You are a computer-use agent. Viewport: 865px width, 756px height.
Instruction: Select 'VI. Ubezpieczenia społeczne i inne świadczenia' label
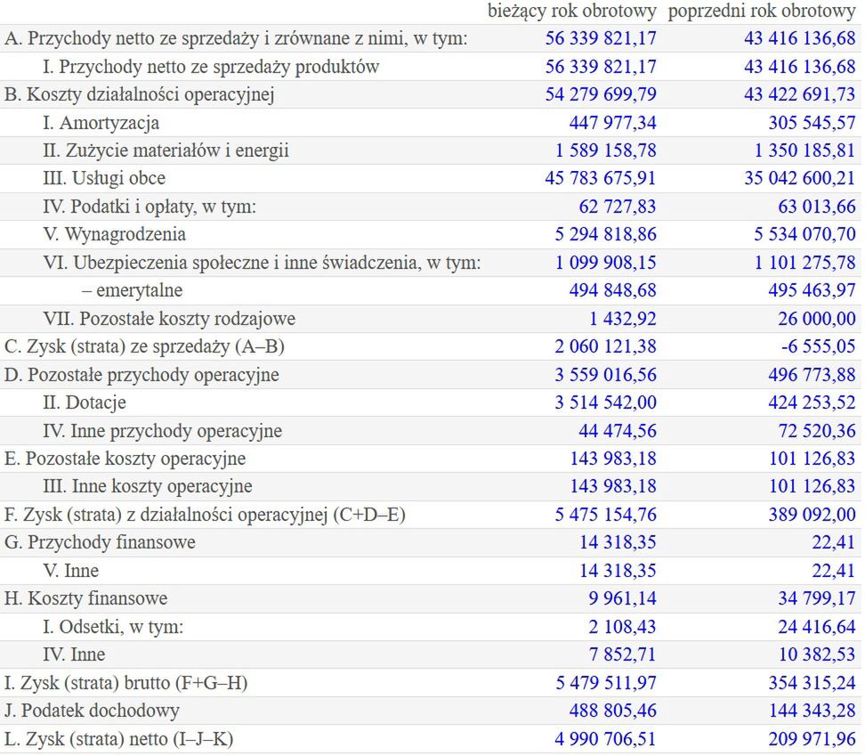pos(262,263)
